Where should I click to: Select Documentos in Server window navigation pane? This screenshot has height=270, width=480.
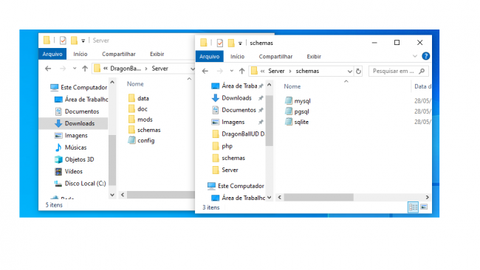click(77, 111)
